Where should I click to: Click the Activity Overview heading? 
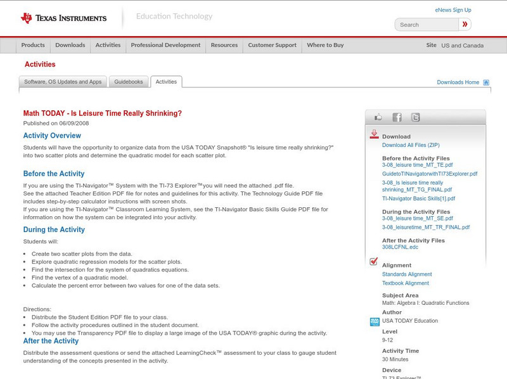point(52,136)
